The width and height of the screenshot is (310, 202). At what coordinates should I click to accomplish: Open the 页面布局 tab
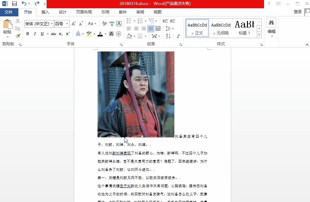pyautogui.click(x=84, y=12)
